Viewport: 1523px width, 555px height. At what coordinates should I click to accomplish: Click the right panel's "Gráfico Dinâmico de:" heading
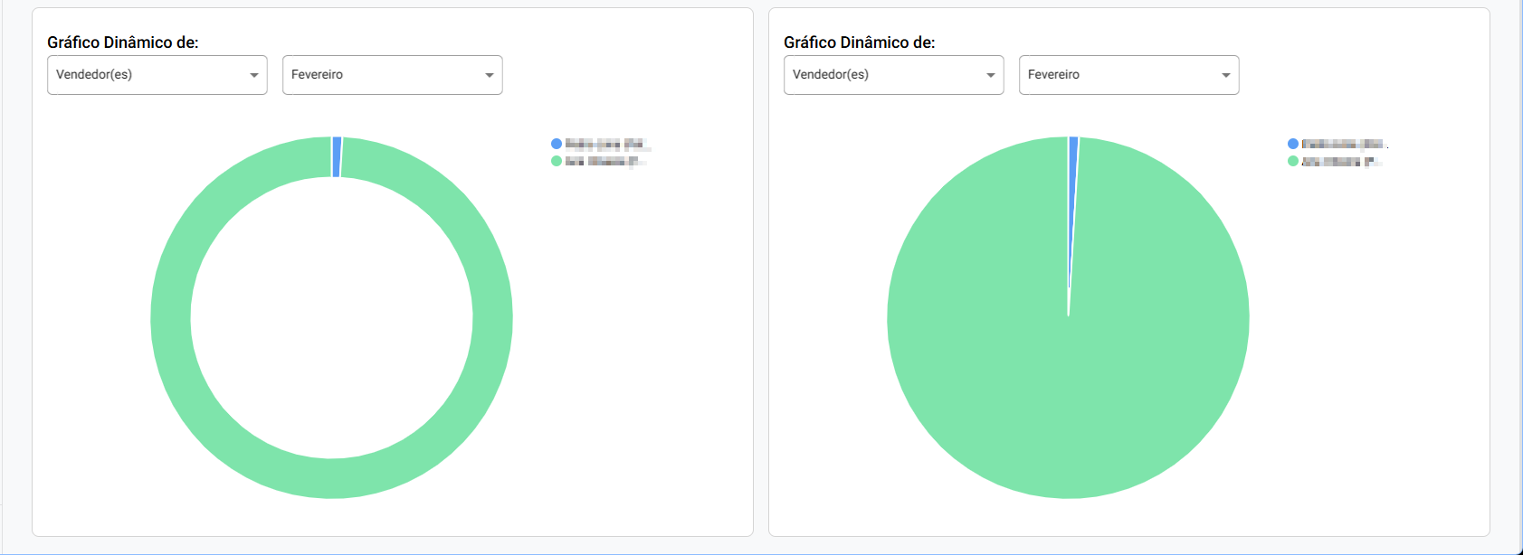click(860, 42)
